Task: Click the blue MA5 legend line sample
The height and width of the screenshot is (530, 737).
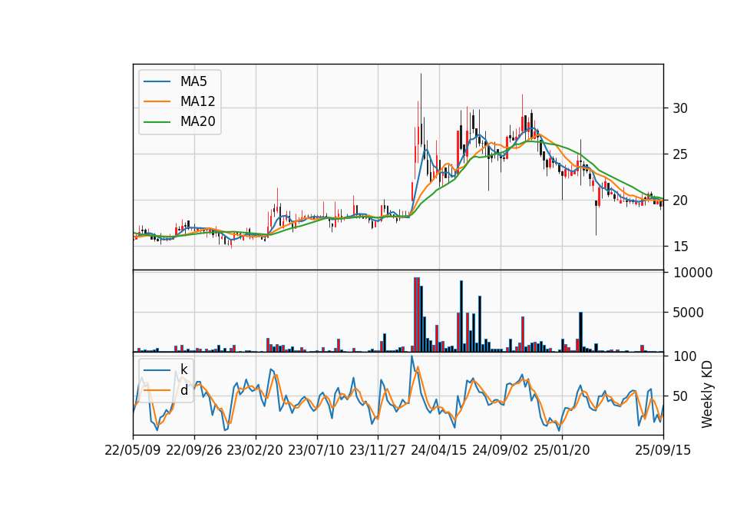Action: [x=157, y=82]
